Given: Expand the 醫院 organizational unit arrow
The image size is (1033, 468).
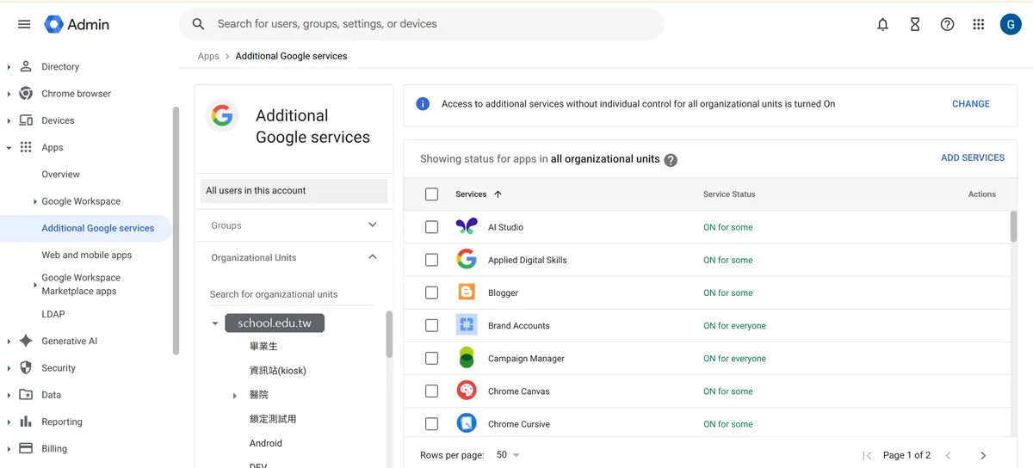Looking at the screenshot, I should [234, 395].
